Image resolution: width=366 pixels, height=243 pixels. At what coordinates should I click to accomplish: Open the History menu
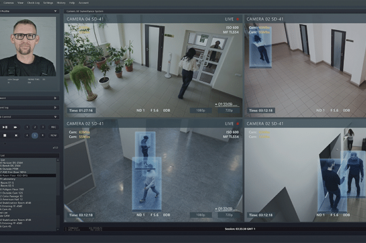pos(61,3)
